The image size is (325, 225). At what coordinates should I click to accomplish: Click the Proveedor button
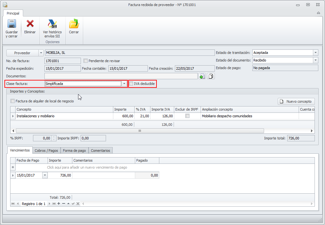tap(22, 53)
